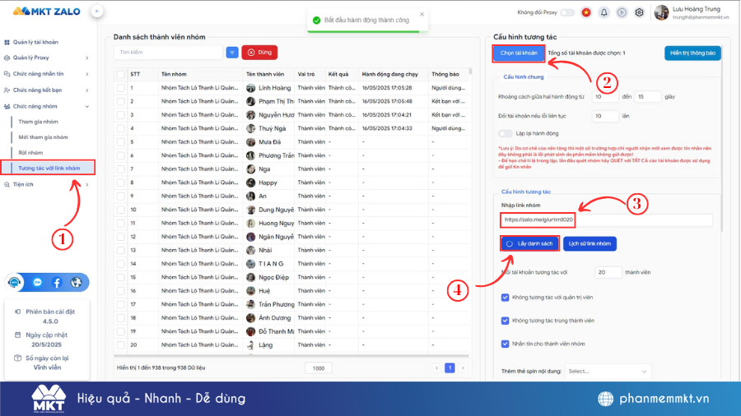The width and height of the screenshot is (741, 416).
Task: Uncheck Nhắn tin cho thành viên nhóm
Action: [506, 344]
